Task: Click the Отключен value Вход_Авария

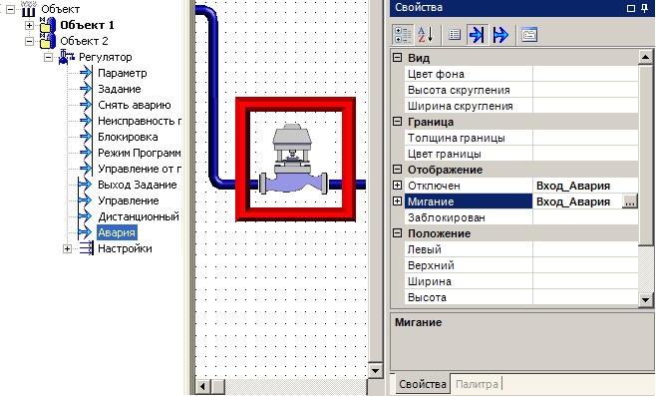Action: point(573,186)
